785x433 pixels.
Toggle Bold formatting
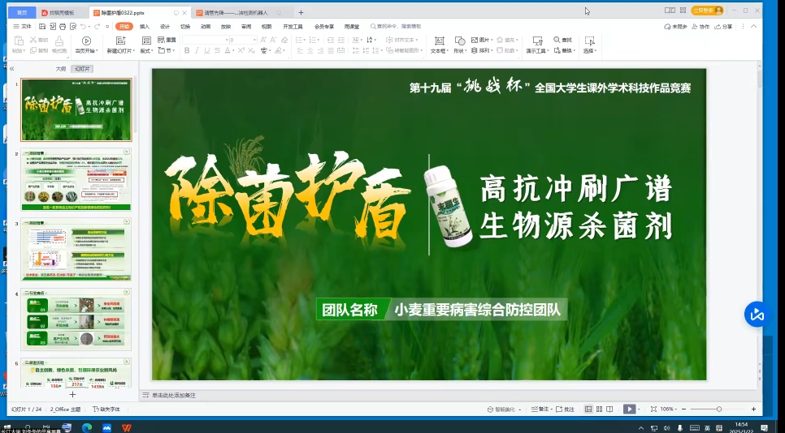pyautogui.click(x=186, y=50)
